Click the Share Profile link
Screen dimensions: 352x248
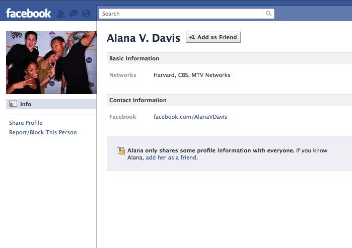point(26,123)
